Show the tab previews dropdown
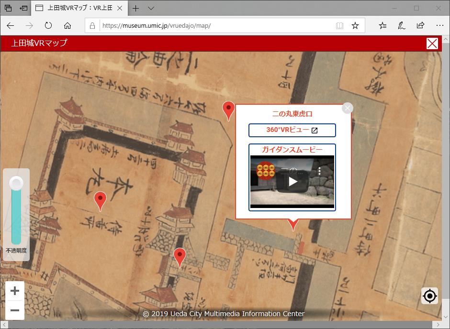450x329 pixels. click(x=151, y=8)
